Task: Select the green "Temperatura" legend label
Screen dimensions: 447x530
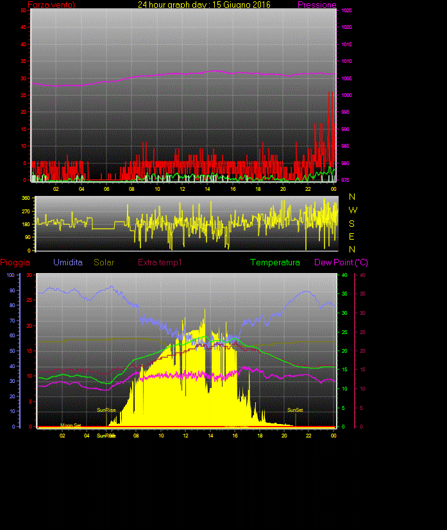Action: click(x=275, y=263)
